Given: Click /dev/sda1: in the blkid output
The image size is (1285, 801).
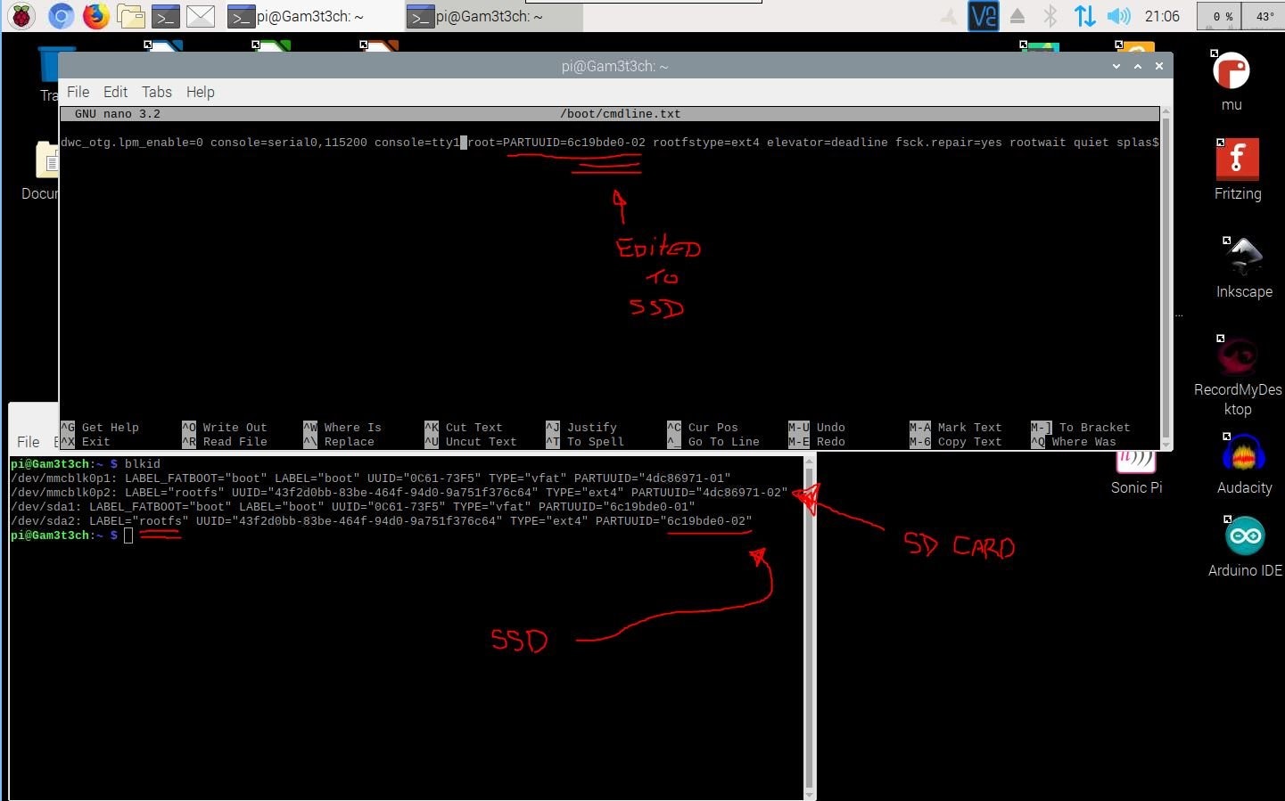Looking at the screenshot, I should (46, 507).
